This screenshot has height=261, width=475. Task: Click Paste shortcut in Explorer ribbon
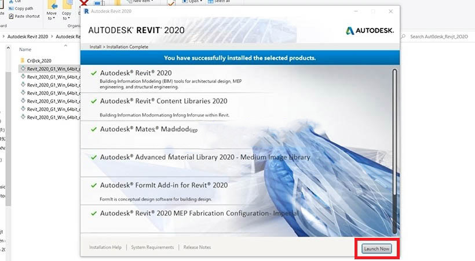[24, 16]
